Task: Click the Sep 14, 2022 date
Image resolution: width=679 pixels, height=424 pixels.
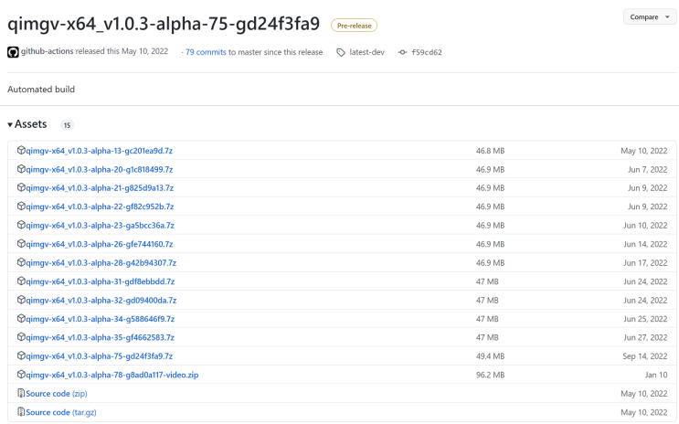Action: tap(645, 356)
